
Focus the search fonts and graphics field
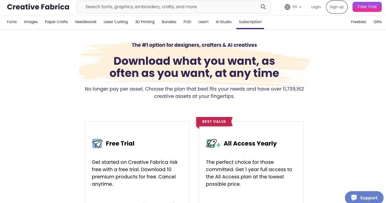point(170,7)
